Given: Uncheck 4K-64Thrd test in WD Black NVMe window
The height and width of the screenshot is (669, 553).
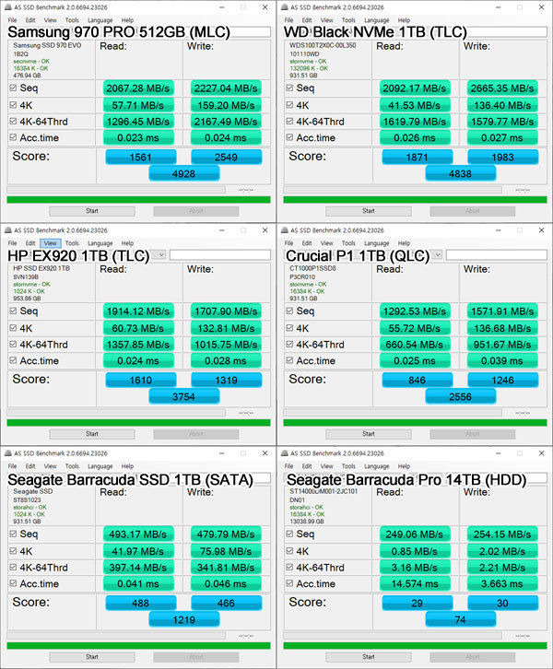Looking at the screenshot, I should (289, 121).
